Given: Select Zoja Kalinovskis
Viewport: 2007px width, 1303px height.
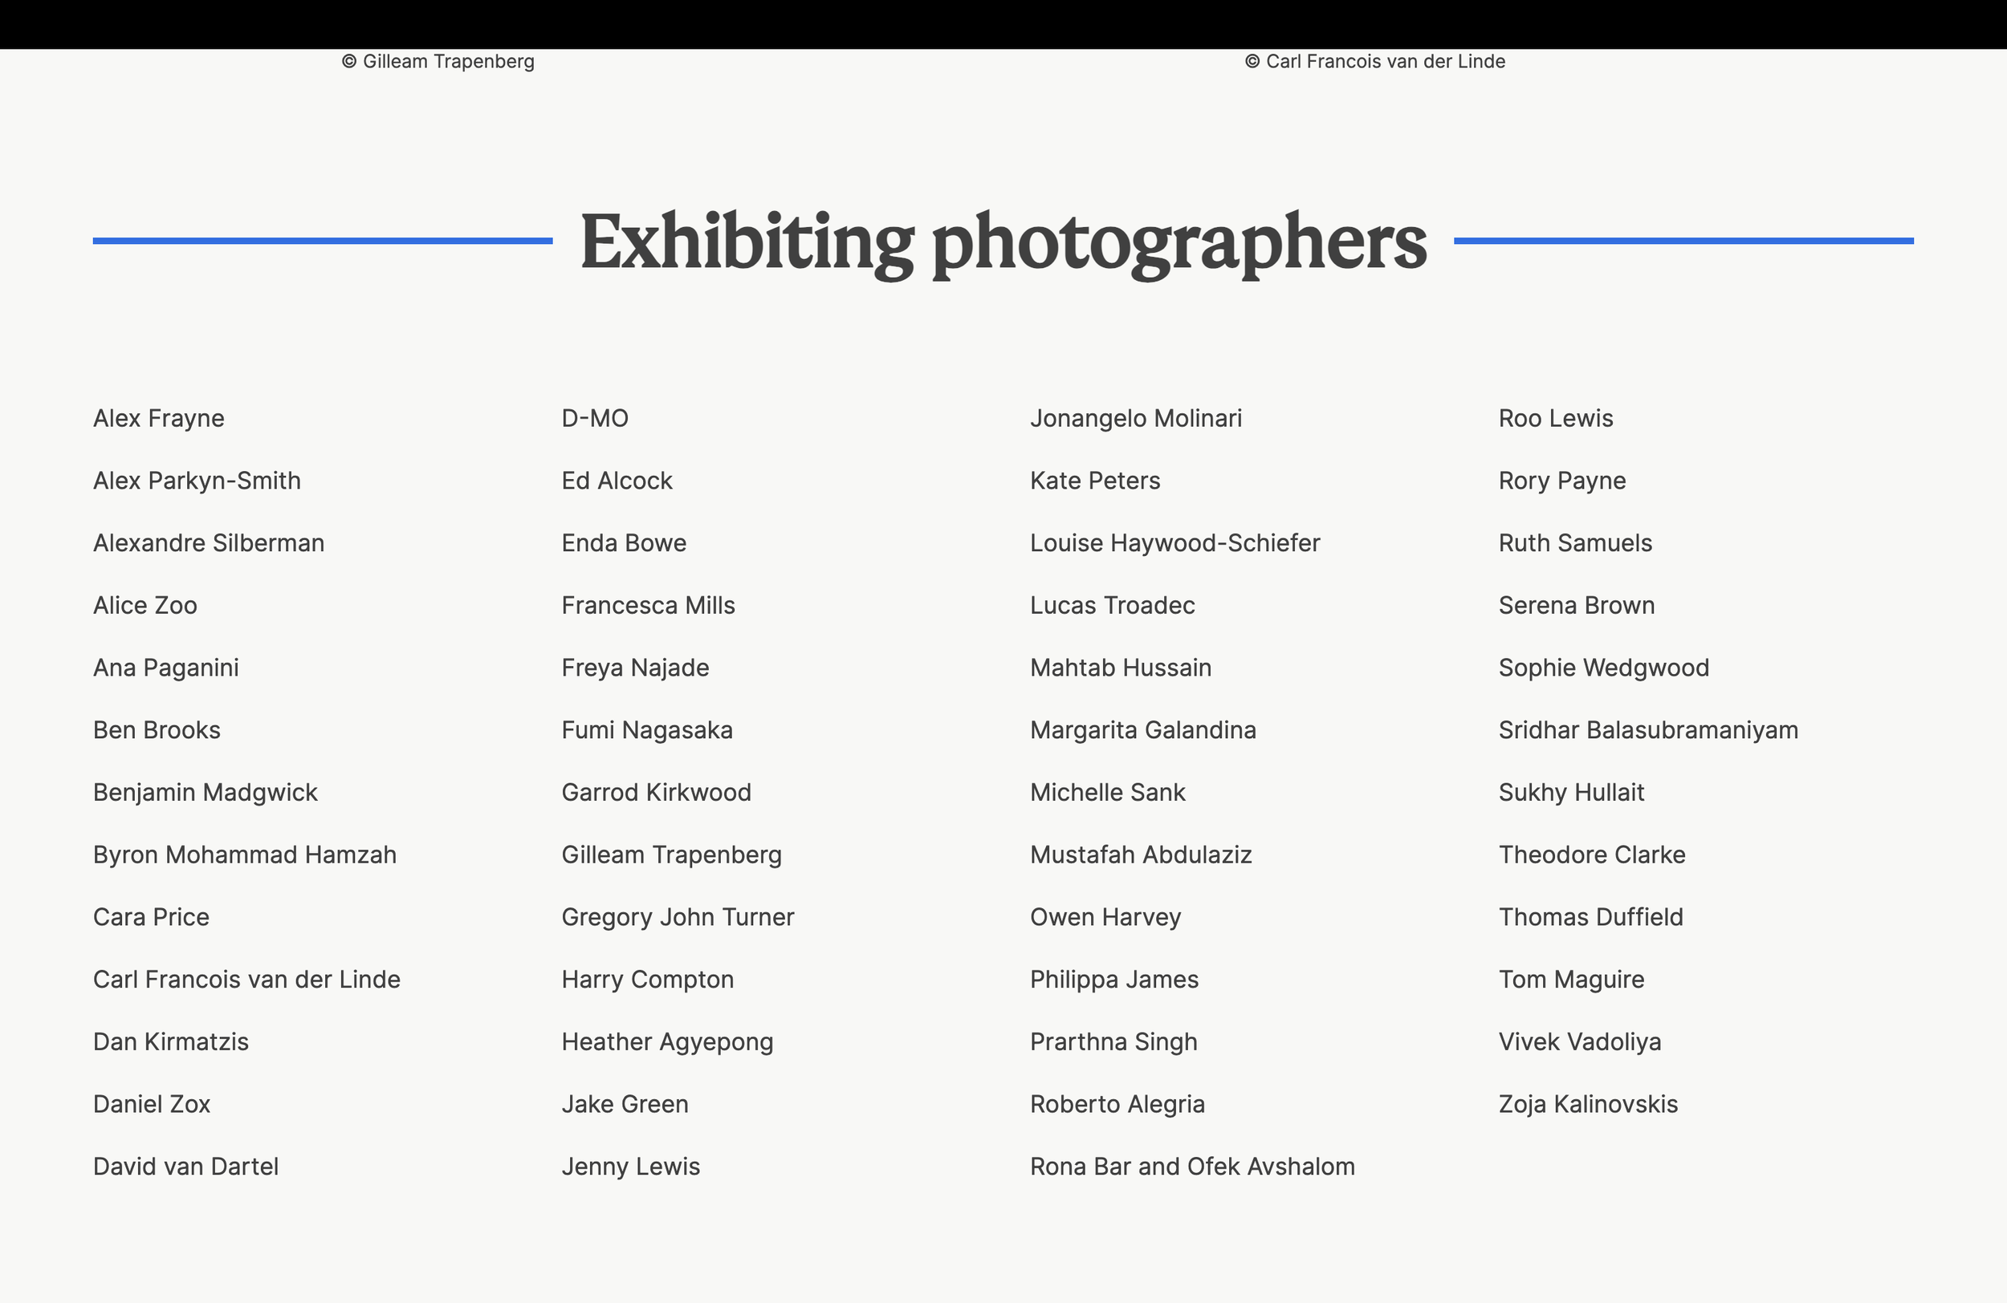Looking at the screenshot, I should [1588, 1105].
